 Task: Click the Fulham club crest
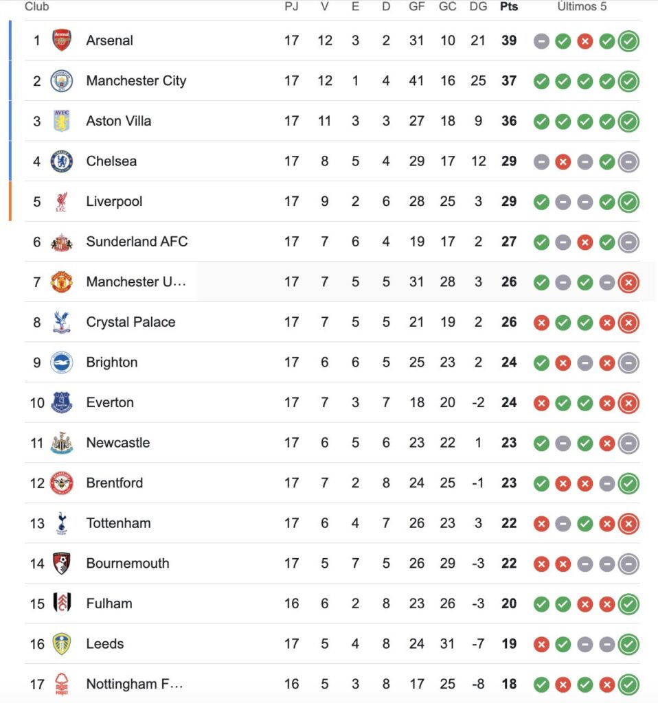point(62,603)
